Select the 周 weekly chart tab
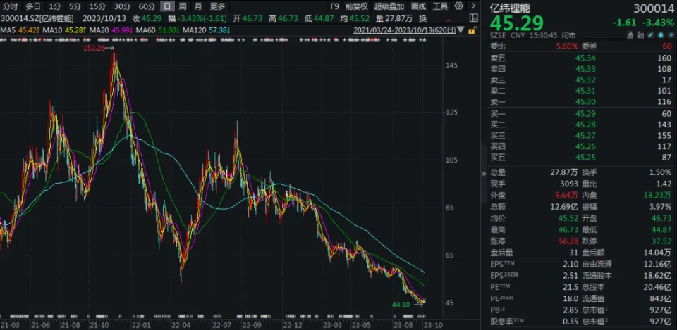The image size is (677, 330). coord(183,6)
